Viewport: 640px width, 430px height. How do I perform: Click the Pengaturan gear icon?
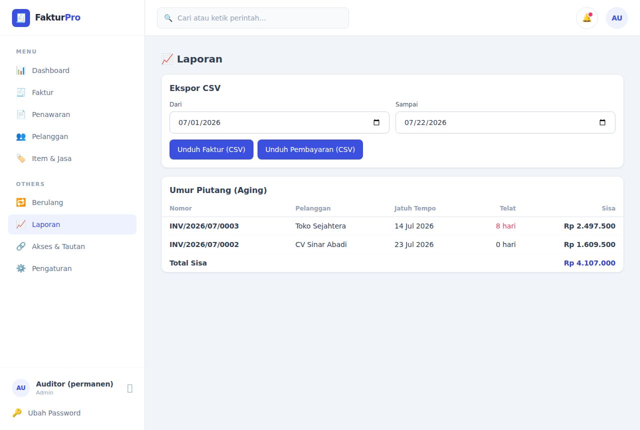[x=20, y=268]
